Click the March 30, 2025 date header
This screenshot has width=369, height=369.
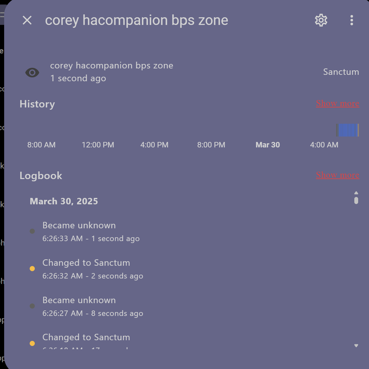click(x=64, y=201)
